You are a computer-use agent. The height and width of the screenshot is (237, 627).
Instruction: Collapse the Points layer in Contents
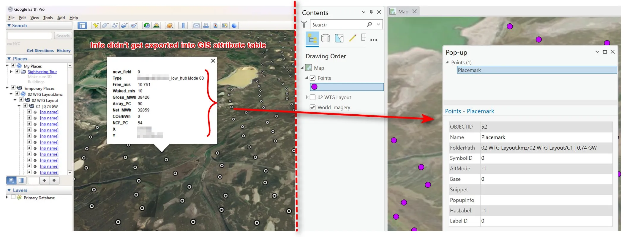click(307, 78)
